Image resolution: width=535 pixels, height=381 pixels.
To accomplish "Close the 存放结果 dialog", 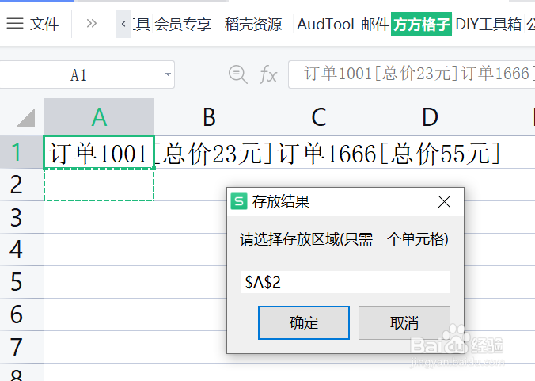I will click(x=444, y=202).
